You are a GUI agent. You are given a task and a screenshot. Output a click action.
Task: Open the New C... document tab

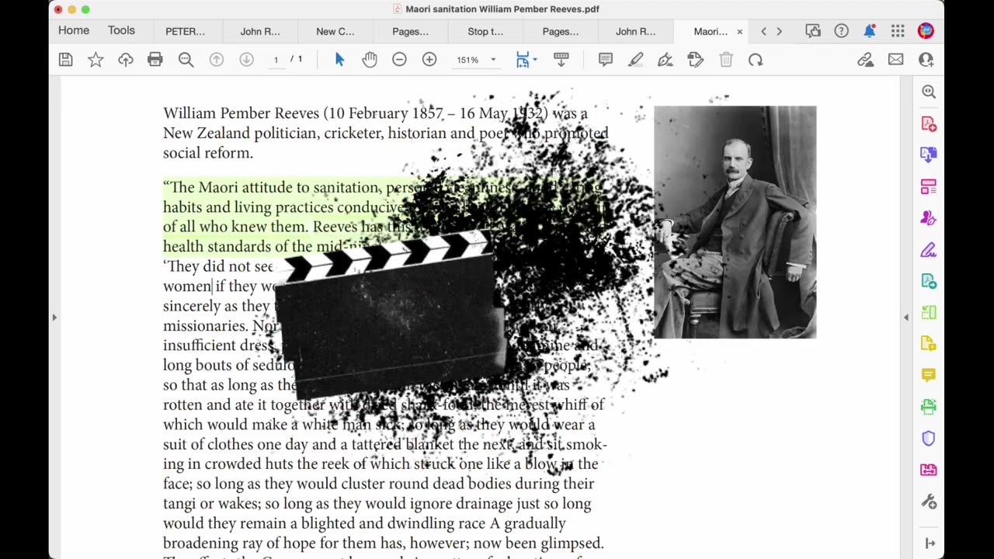point(335,31)
